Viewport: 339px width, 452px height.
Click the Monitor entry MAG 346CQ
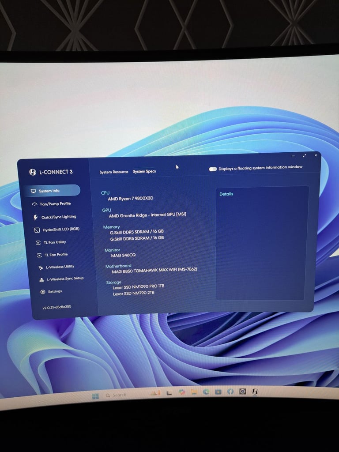click(x=123, y=255)
